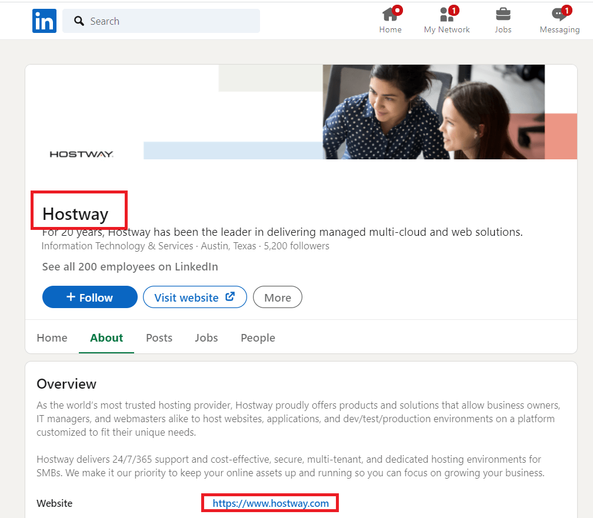The width and height of the screenshot is (593, 518).
Task: Click the external link icon in Visit website
Action: tap(230, 296)
